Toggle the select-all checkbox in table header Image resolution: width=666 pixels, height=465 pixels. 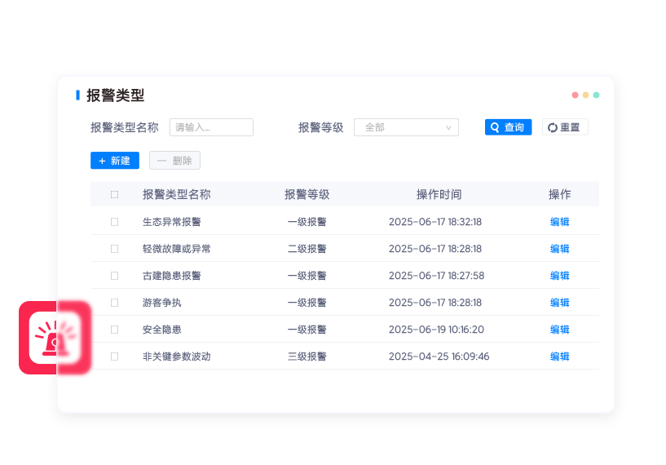click(x=114, y=194)
